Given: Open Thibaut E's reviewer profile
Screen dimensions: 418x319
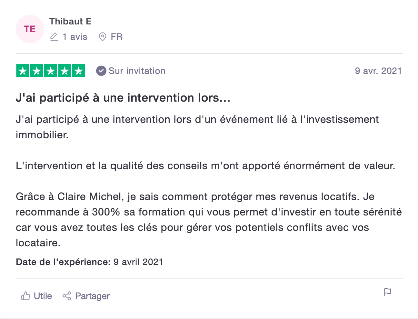Looking at the screenshot, I should [x=70, y=22].
